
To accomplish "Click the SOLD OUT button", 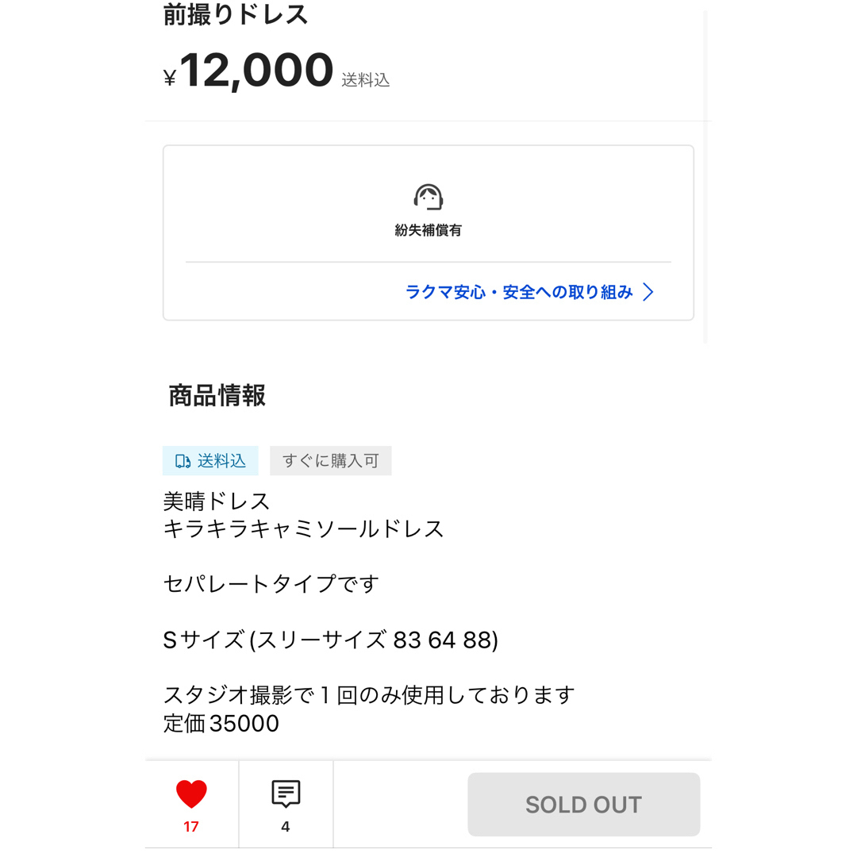I will point(584,804).
